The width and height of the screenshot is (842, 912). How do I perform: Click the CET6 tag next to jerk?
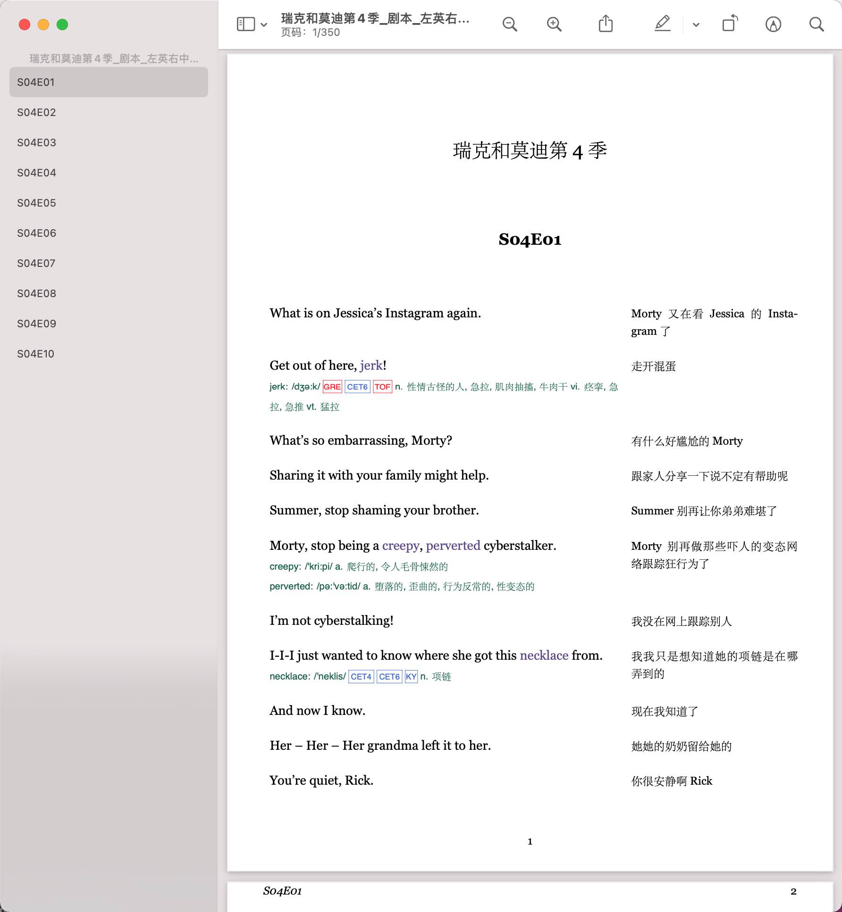357,387
